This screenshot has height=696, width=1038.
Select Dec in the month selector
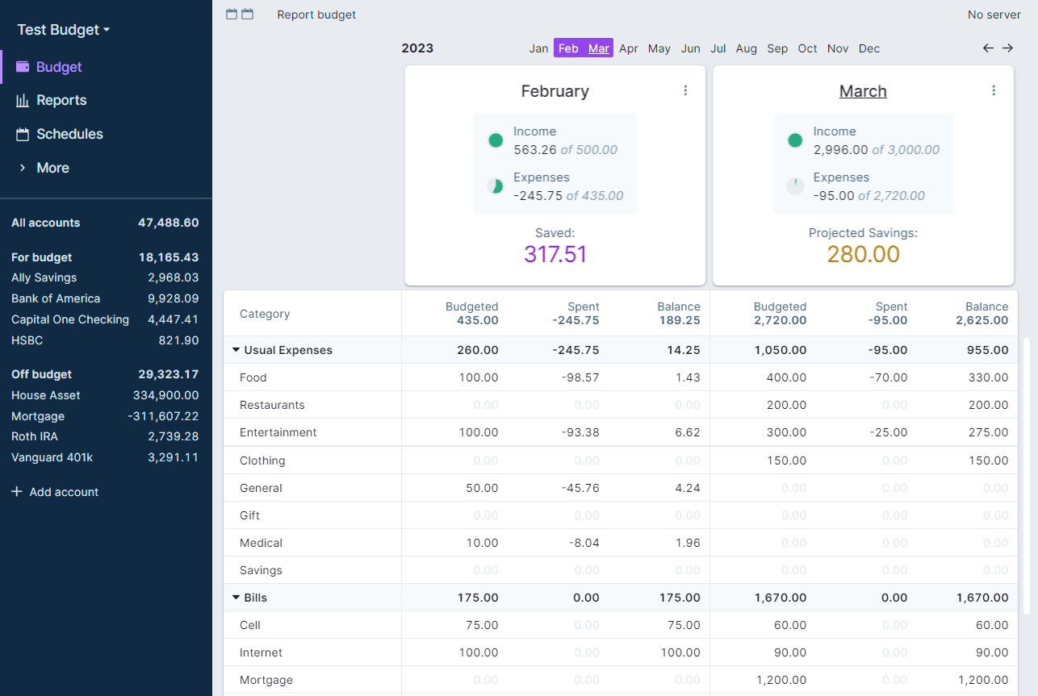(x=869, y=48)
